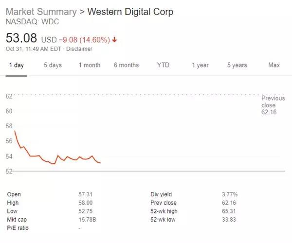Open the Disclaimer link

coord(79,49)
